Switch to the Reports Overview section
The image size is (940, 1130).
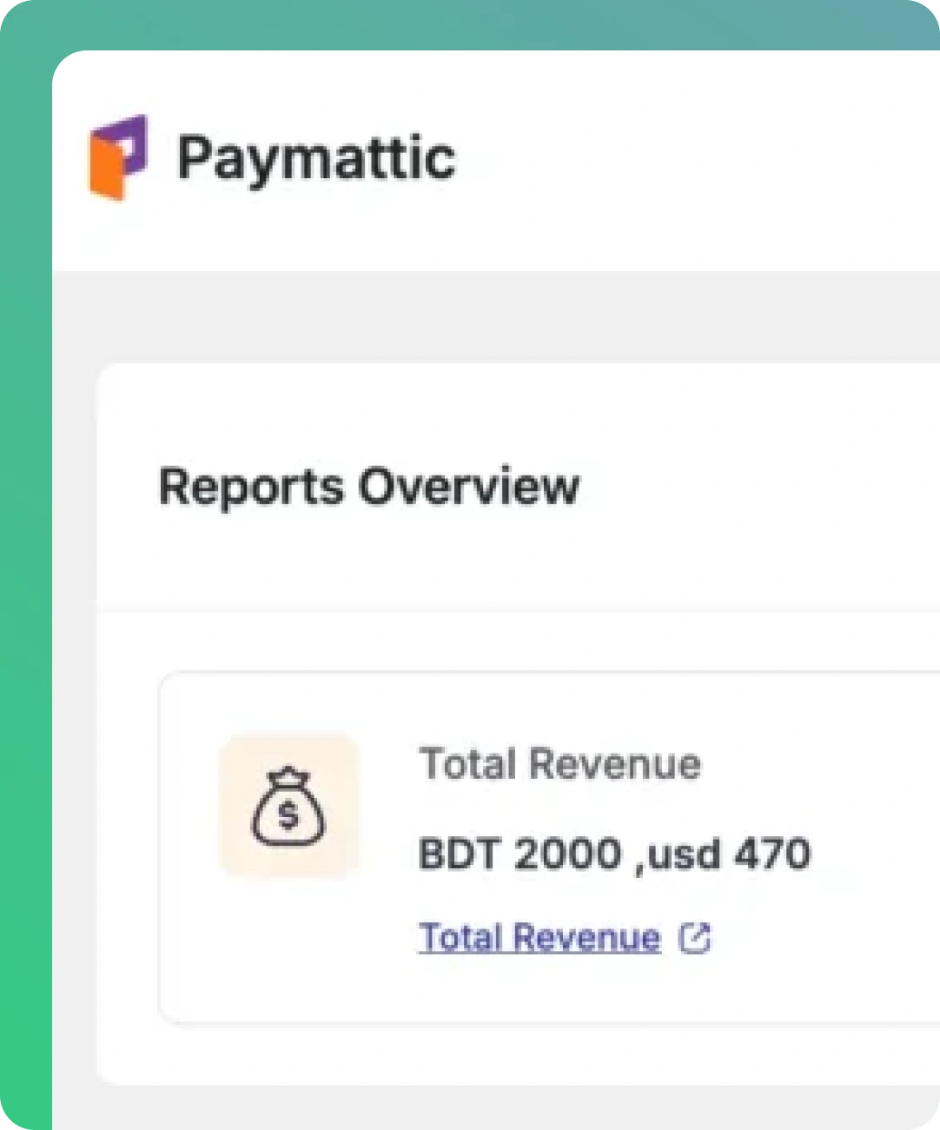pos(369,487)
